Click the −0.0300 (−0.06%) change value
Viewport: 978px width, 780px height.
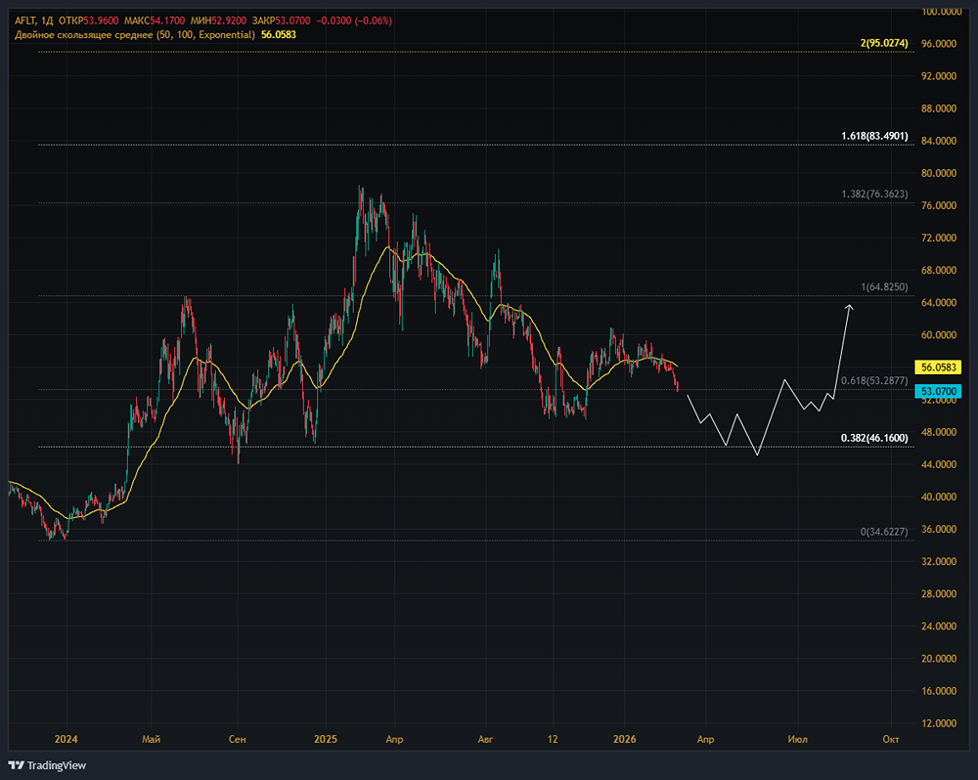(x=354, y=21)
